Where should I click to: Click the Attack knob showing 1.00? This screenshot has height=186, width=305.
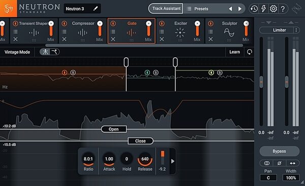(109, 160)
